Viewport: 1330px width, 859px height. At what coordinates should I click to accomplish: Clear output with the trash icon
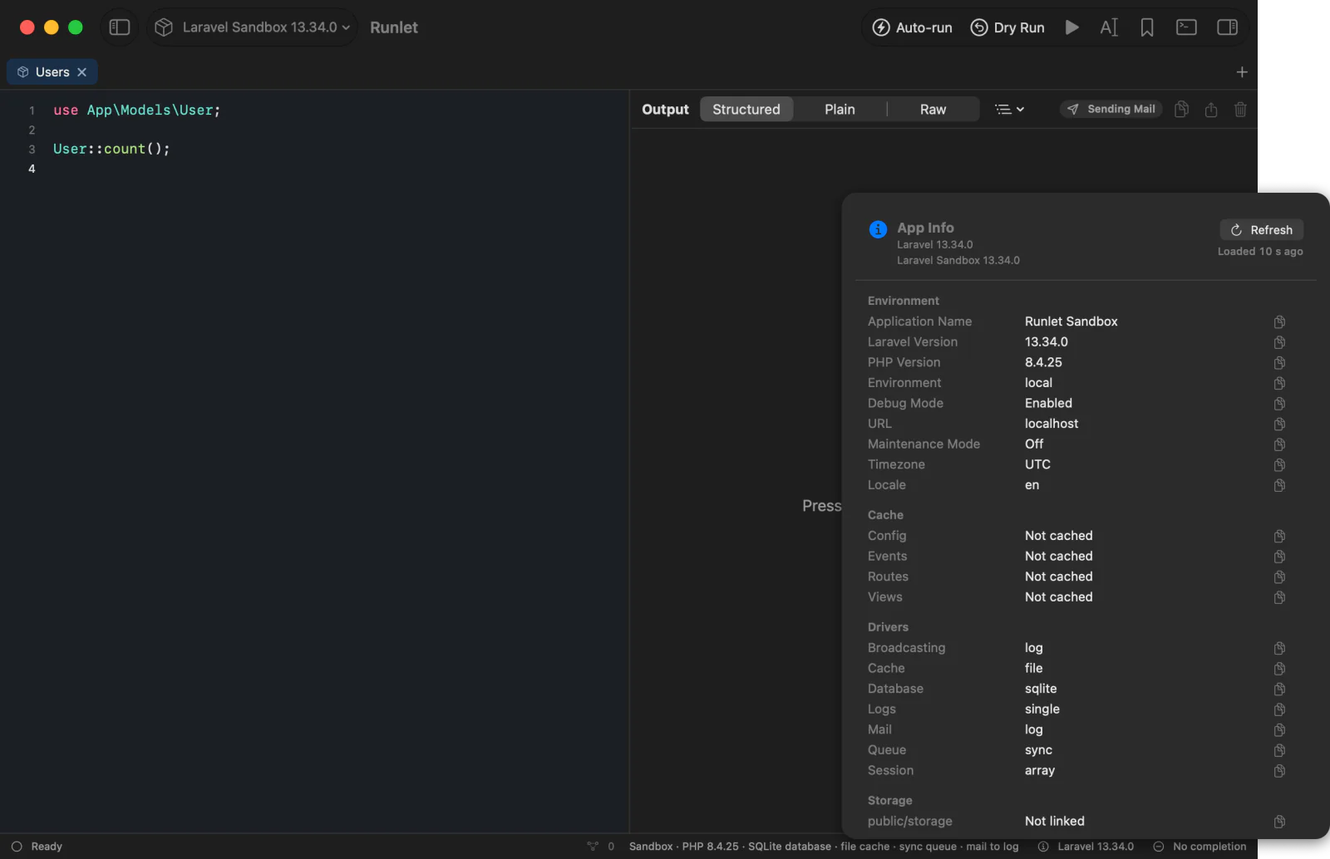[1240, 109]
